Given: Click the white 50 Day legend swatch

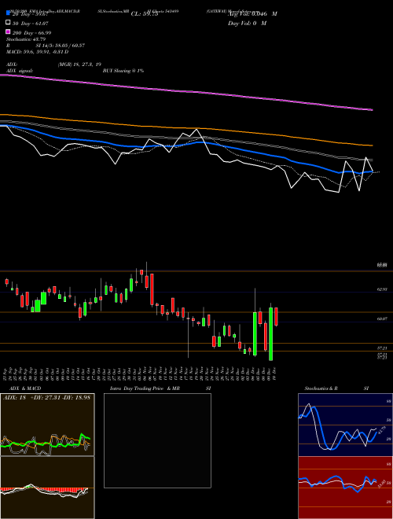Looking at the screenshot, I should click(x=8, y=23).
